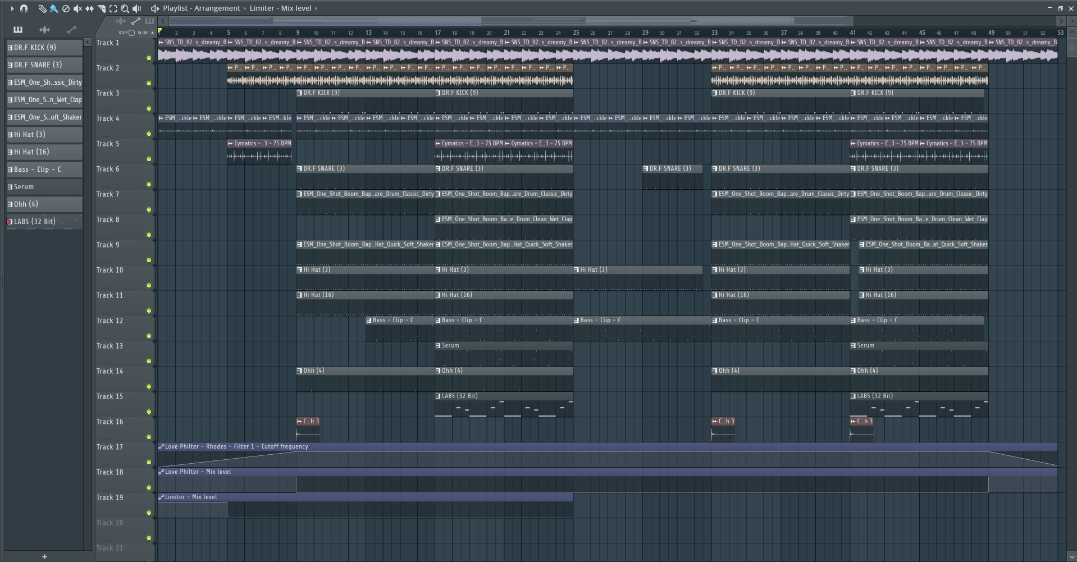
Task: Open Love Philter Cutoff frequency automation clip menu
Action: tap(161, 447)
